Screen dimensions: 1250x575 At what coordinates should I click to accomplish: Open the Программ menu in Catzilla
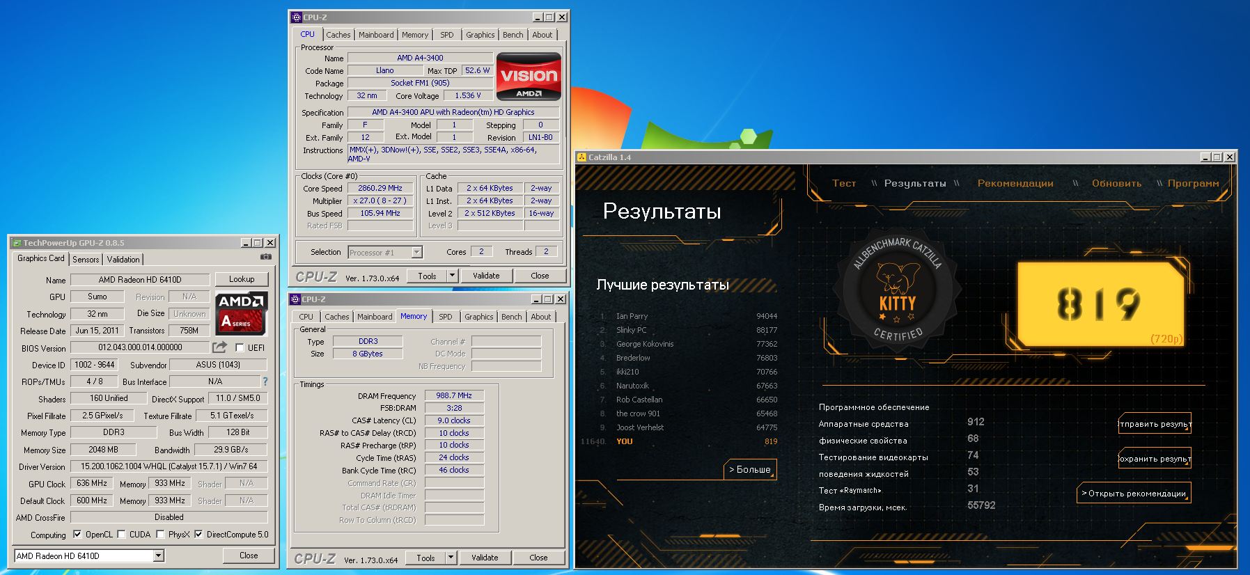coord(1193,183)
